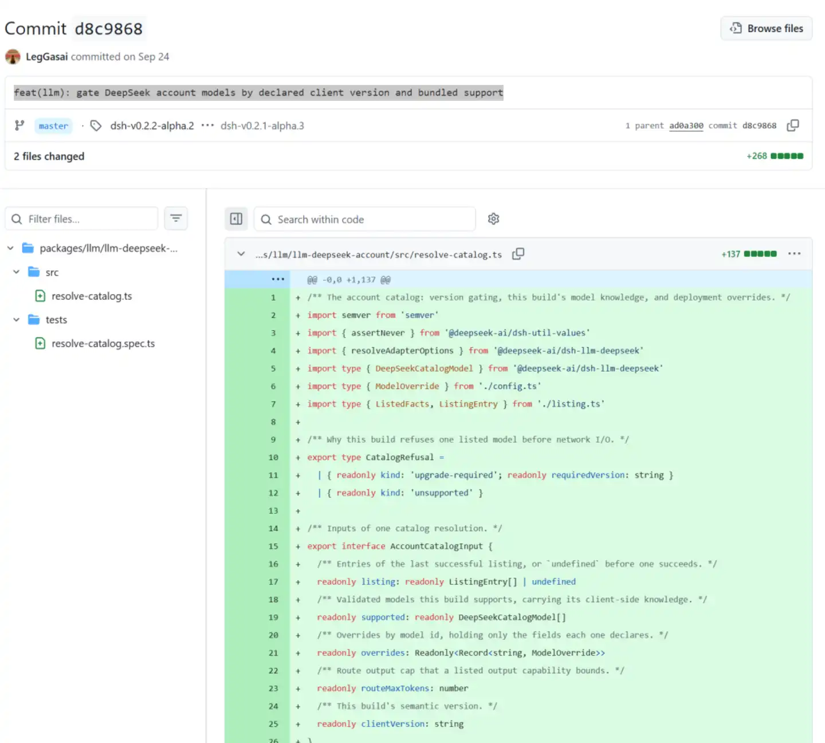
Task: Collapse the resolve-catalog.ts diff
Action: pos(241,254)
